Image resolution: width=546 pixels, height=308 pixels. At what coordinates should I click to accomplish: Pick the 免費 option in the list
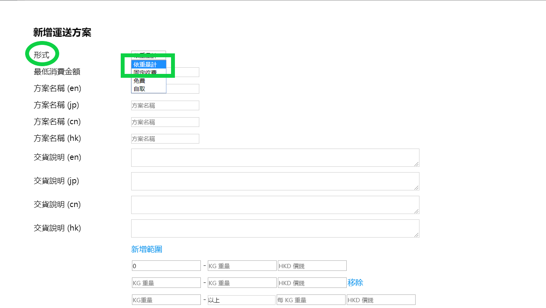[x=149, y=81]
